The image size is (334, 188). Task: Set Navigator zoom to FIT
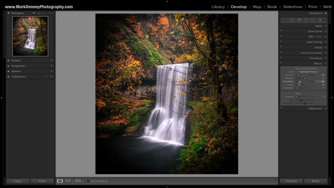[34, 13]
